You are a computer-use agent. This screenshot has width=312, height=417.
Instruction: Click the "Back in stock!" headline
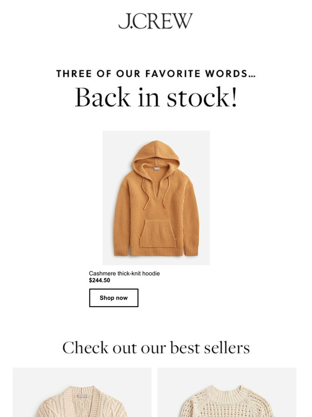tap(156, 97)
